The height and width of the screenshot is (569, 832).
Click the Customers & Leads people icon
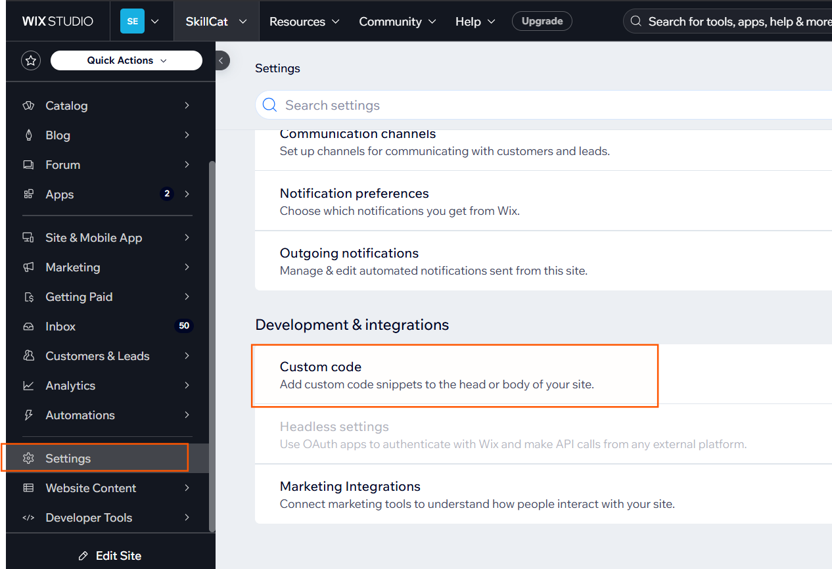(x=28, y=355)
